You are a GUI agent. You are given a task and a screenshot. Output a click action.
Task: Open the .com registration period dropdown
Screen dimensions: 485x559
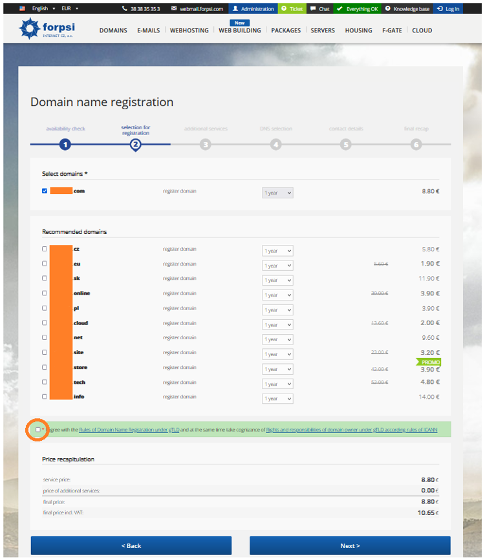[x=277, y=193]
